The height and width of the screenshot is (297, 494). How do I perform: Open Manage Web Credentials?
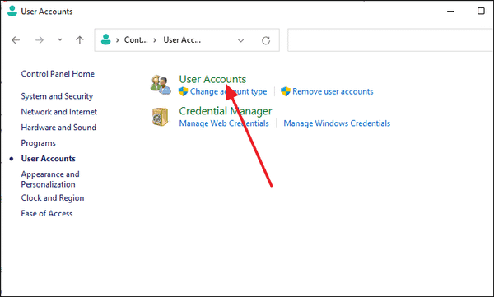224,123
